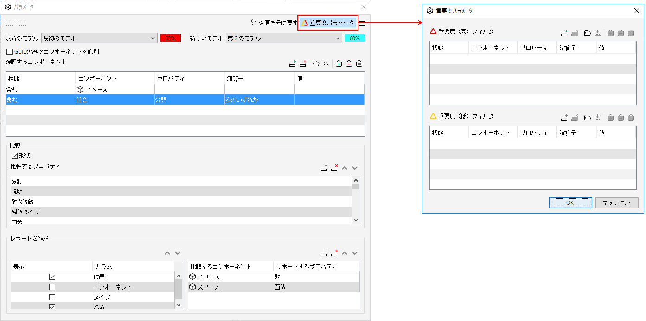Select 分野 in the compared properties list
This screenshot has height=321, width=646.
[x=181, y=181]
